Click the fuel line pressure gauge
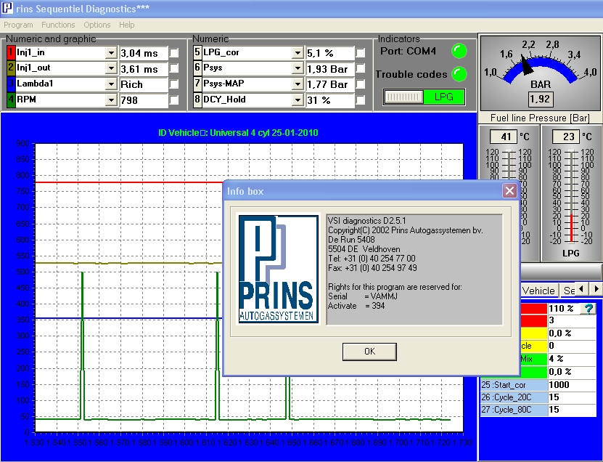This screenshot has width=603, height=462. (x=540, y=73)
